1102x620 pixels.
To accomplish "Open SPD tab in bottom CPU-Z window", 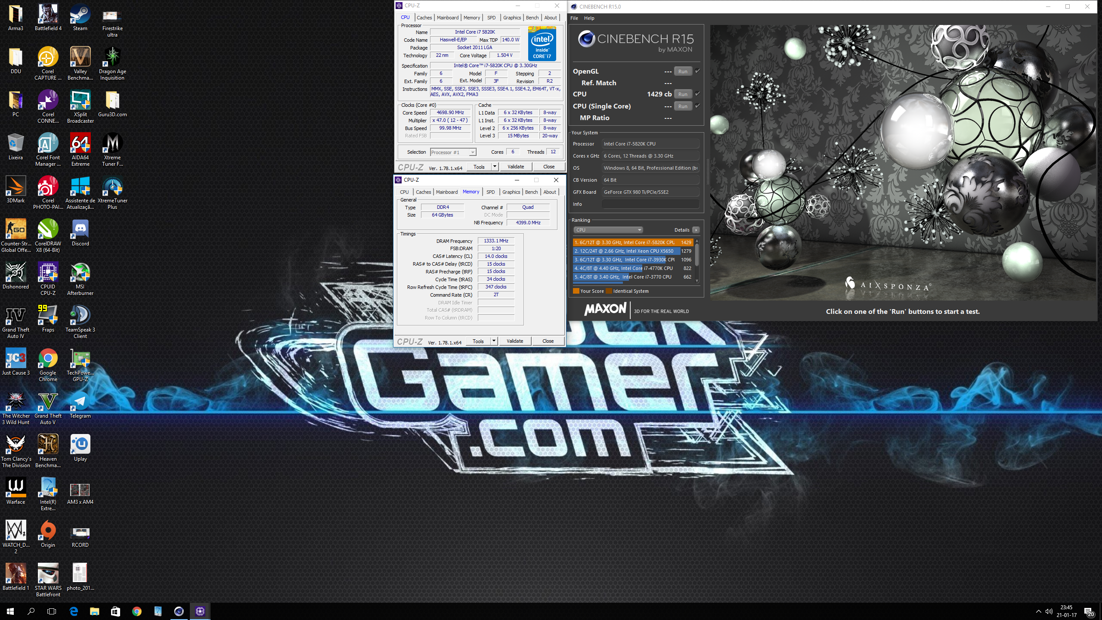I will coord(490,192).
